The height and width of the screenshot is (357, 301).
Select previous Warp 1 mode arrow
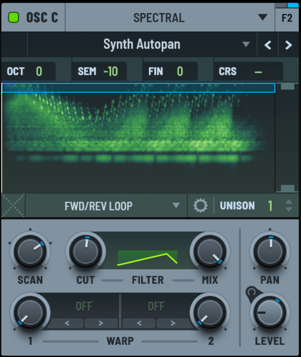tap(67, 323)
